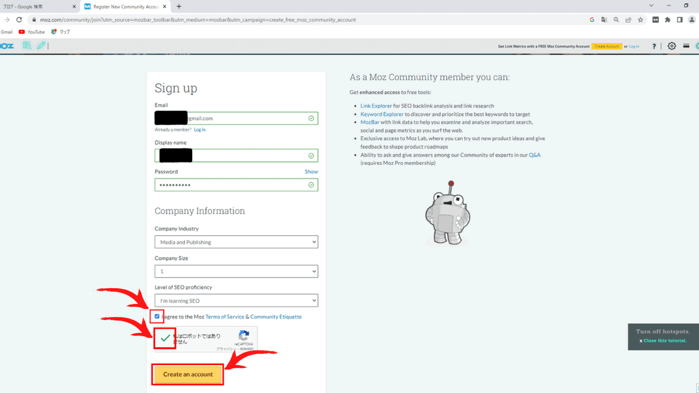Open the MozBar extension icon
699x393 pixels.
656,19
